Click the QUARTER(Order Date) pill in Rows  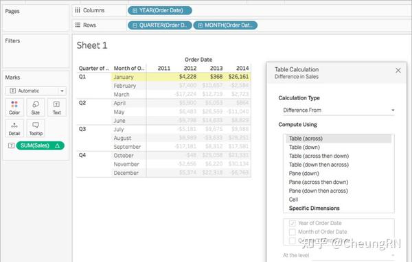pos(160,25)
